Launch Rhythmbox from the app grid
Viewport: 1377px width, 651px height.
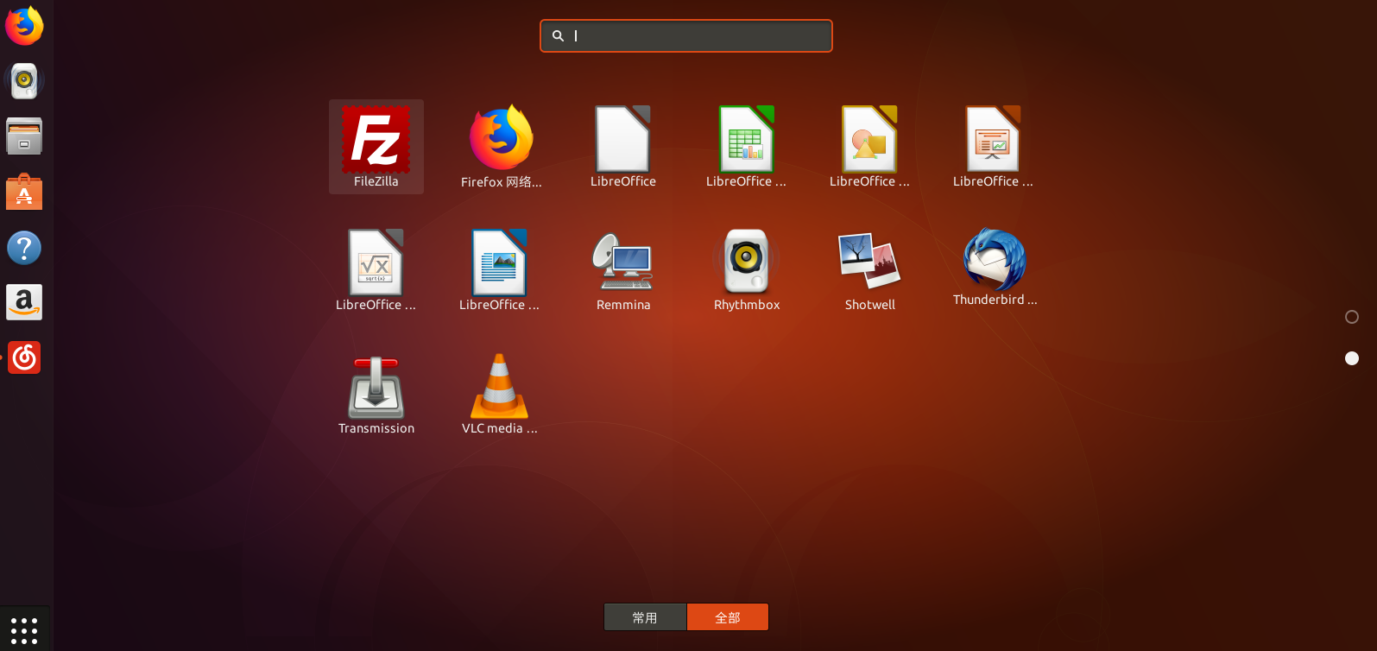click(x=747, y=270)
